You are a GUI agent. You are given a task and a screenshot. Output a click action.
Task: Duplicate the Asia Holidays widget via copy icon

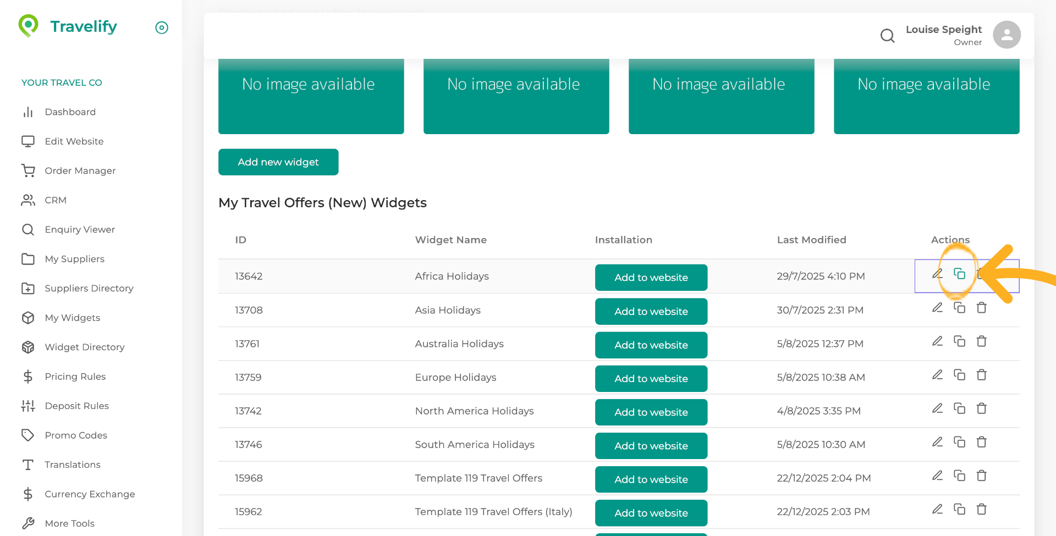959,307
